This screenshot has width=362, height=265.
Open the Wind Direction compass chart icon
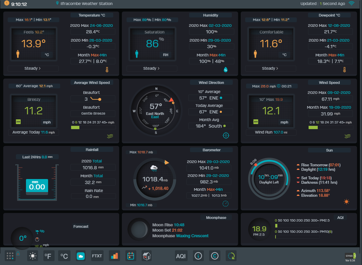(x=226, y=136)
